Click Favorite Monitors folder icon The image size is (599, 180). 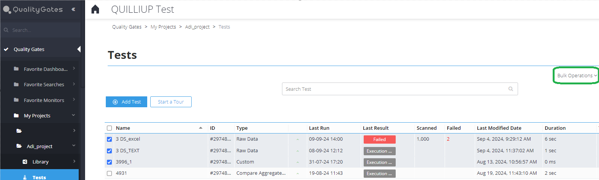click(x=16, y=100)
